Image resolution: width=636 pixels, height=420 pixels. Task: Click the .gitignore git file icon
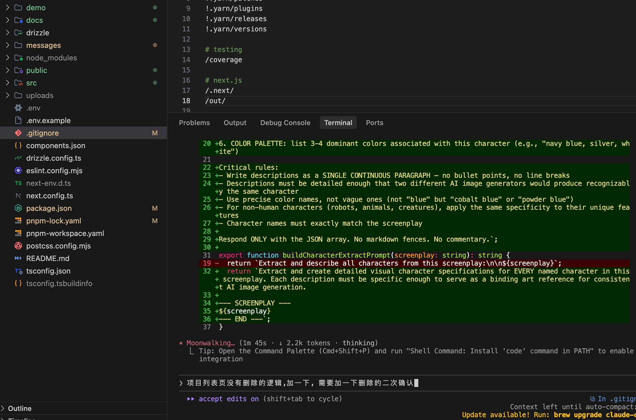pyautogui.click(x=18, y=133)
